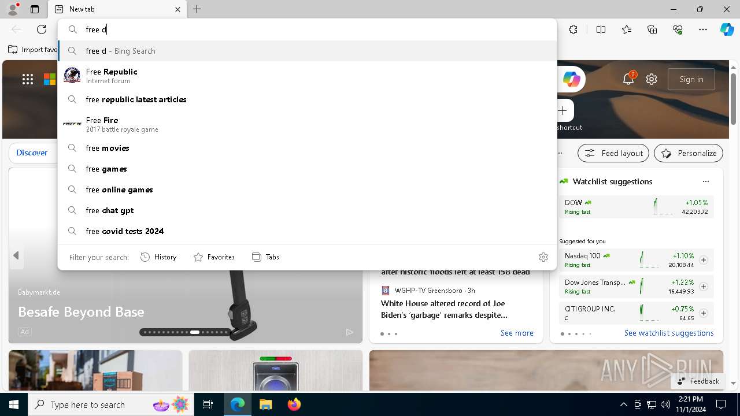Toggle split screen view

pos(601,29)
